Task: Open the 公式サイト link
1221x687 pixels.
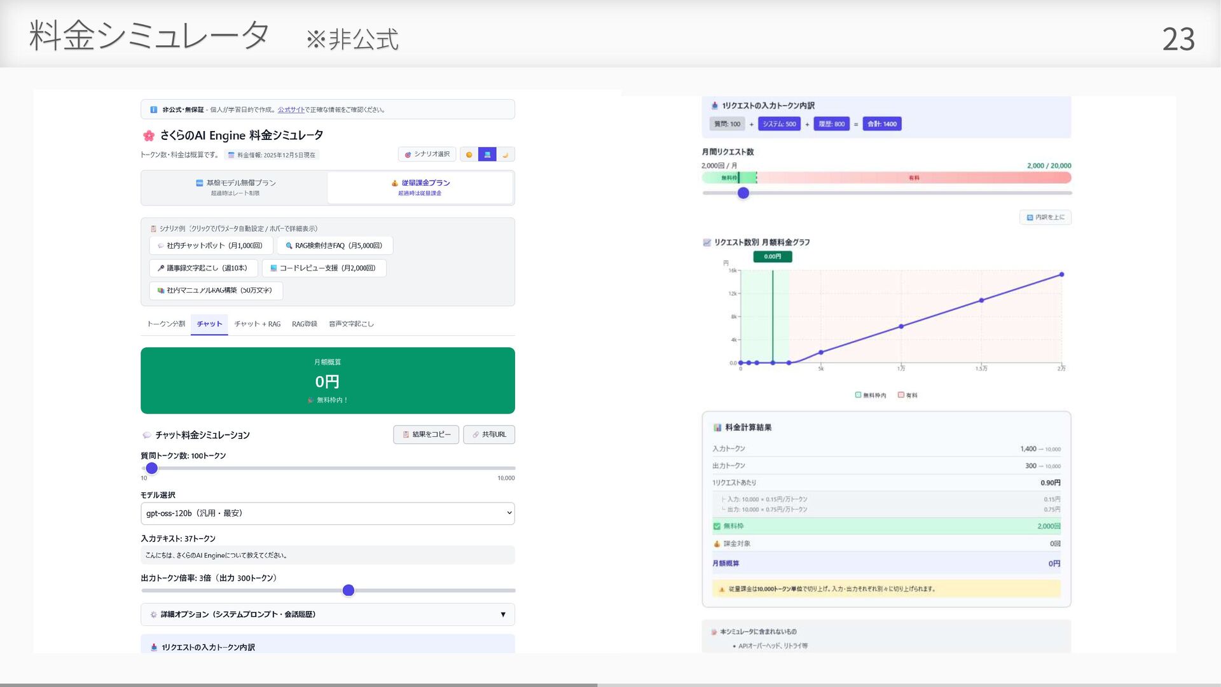Action: click(291, 110)
